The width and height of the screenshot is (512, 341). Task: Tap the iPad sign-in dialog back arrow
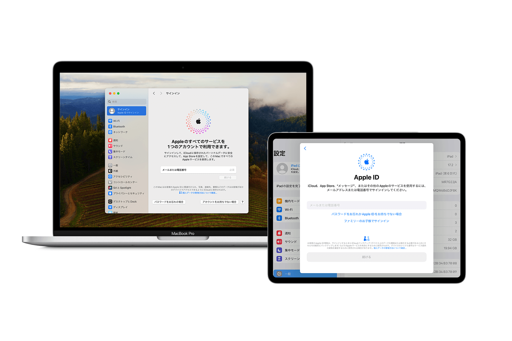click(x=305, y=149)
